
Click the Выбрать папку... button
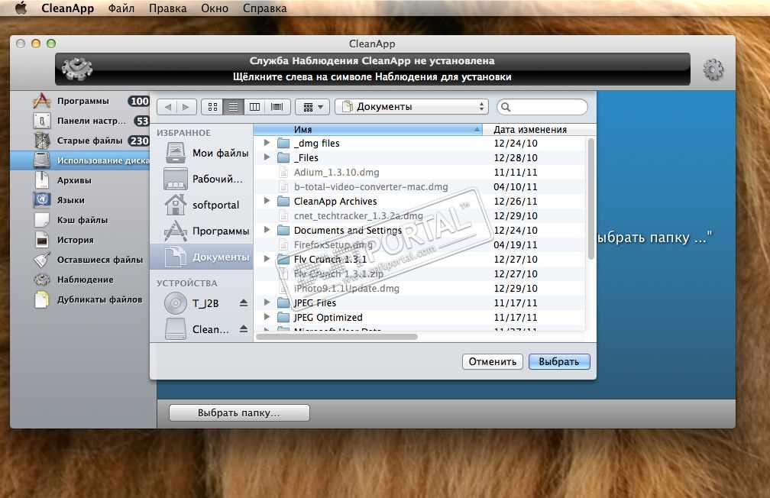tap(239, 413)
